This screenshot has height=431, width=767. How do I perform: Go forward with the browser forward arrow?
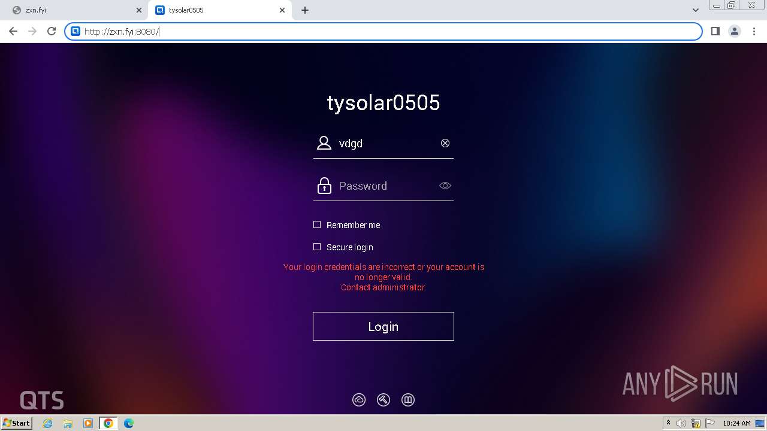(32, 31)
